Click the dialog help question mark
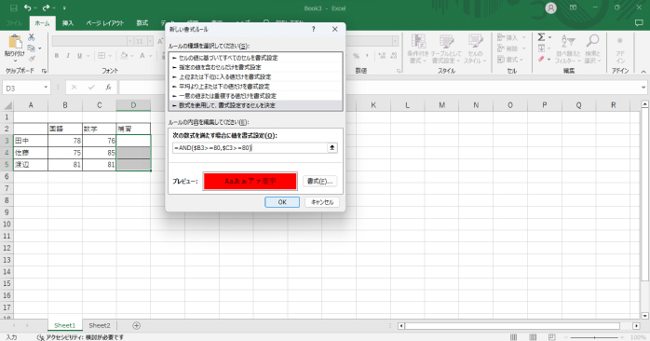Image resolution: width=650 pixels, height=341 pixels. (x=314, y=29)
